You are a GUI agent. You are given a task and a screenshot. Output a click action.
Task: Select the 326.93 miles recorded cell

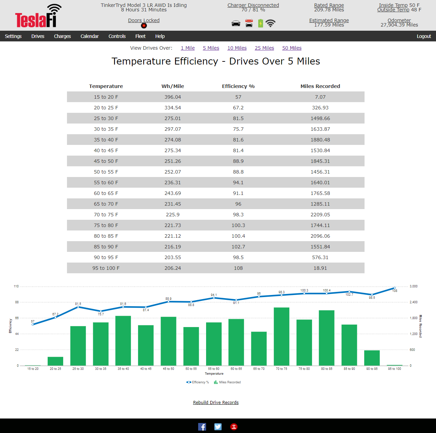(x=320, y=108)
